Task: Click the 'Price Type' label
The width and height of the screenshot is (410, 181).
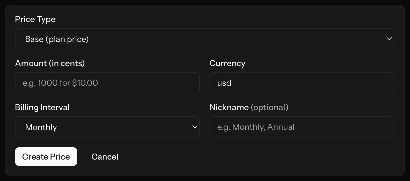Action: click(x=35, y=19)
